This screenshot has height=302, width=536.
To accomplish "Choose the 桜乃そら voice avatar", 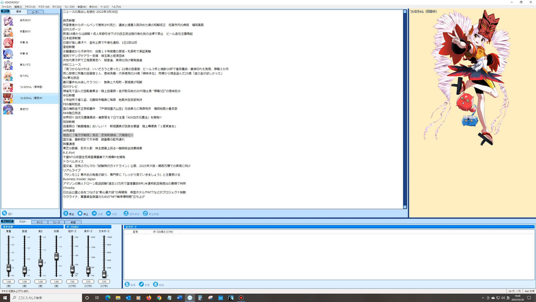I will pos(8,76).
